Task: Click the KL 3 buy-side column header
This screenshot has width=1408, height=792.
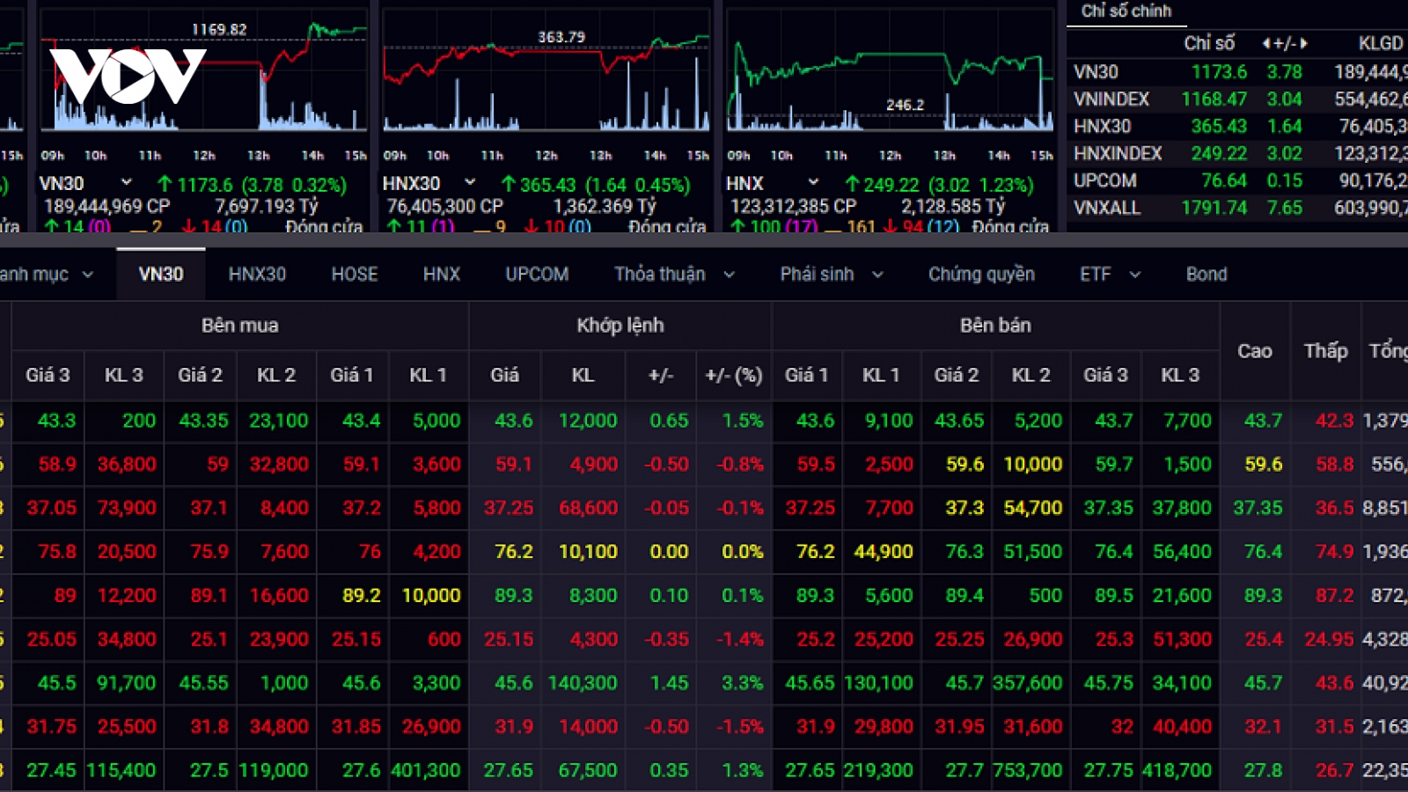Action: [123, 375]
